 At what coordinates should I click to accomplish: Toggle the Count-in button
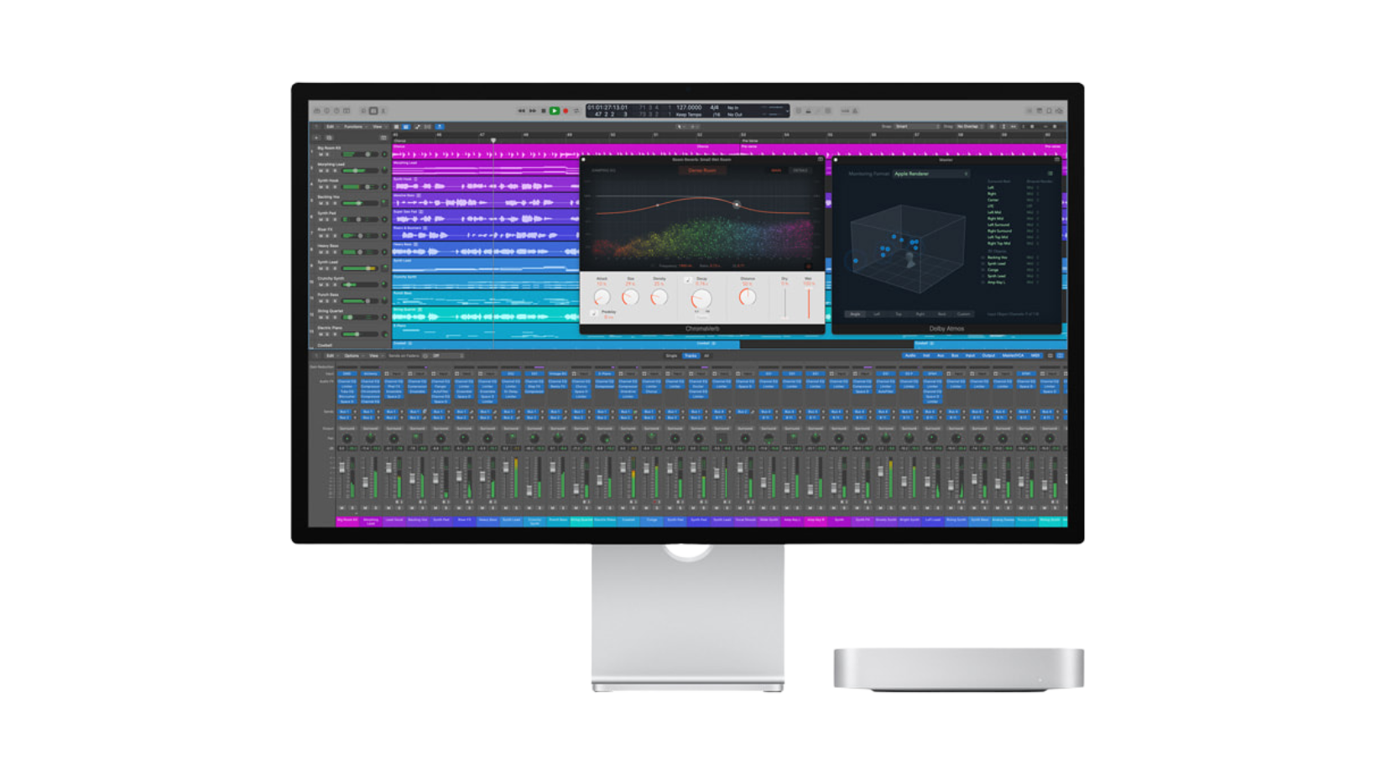point(845,111)
